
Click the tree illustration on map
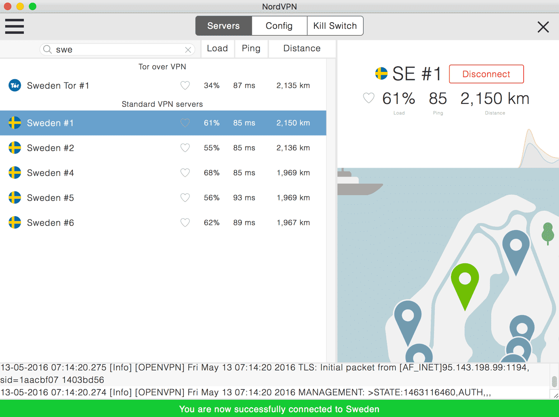pos(547,234)
